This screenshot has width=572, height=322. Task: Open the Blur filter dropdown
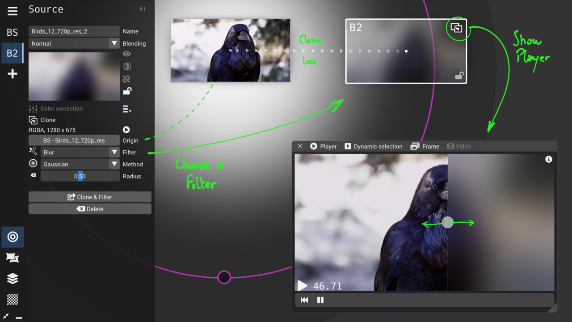[80, 153]
